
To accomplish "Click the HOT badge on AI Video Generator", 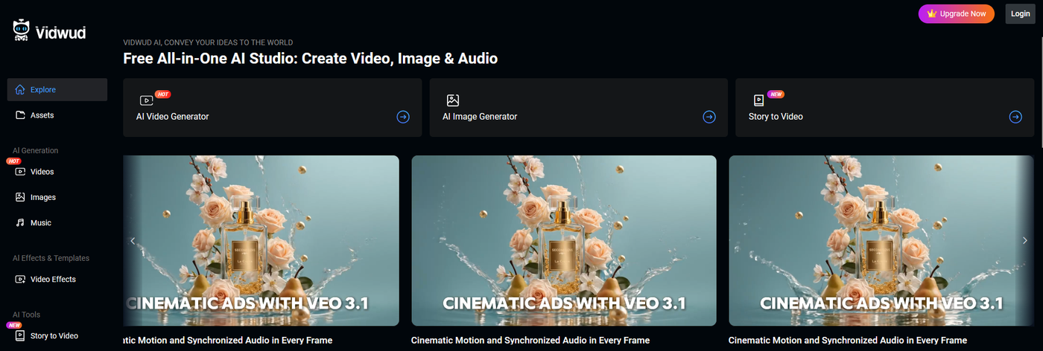I will (x=163, y=94).
